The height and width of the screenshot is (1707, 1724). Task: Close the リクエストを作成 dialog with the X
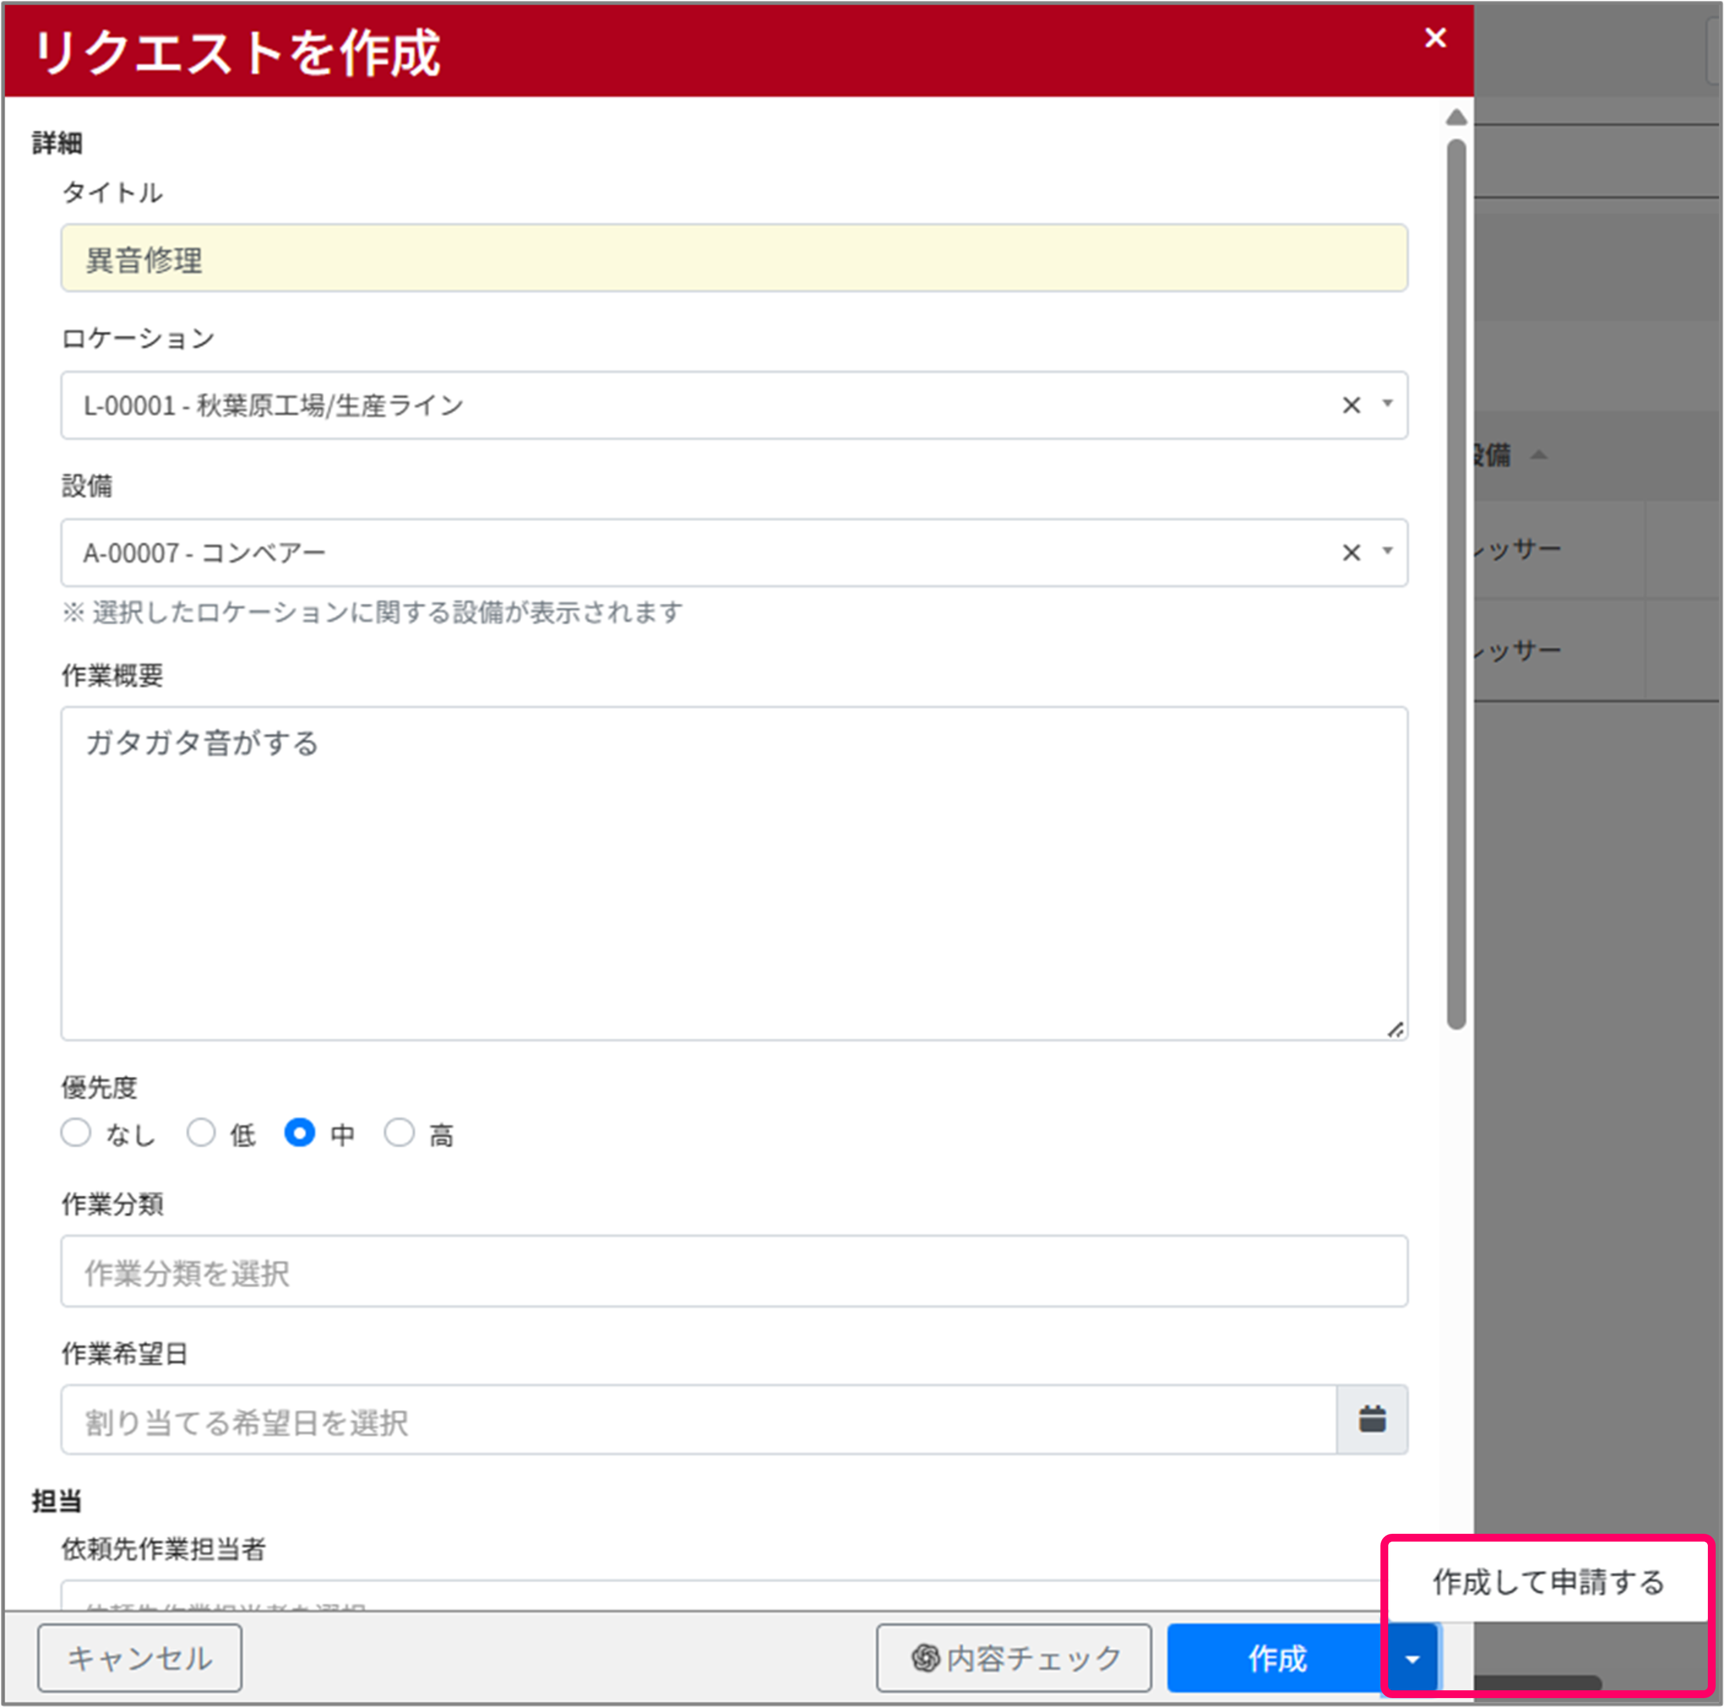[1435, 37]
